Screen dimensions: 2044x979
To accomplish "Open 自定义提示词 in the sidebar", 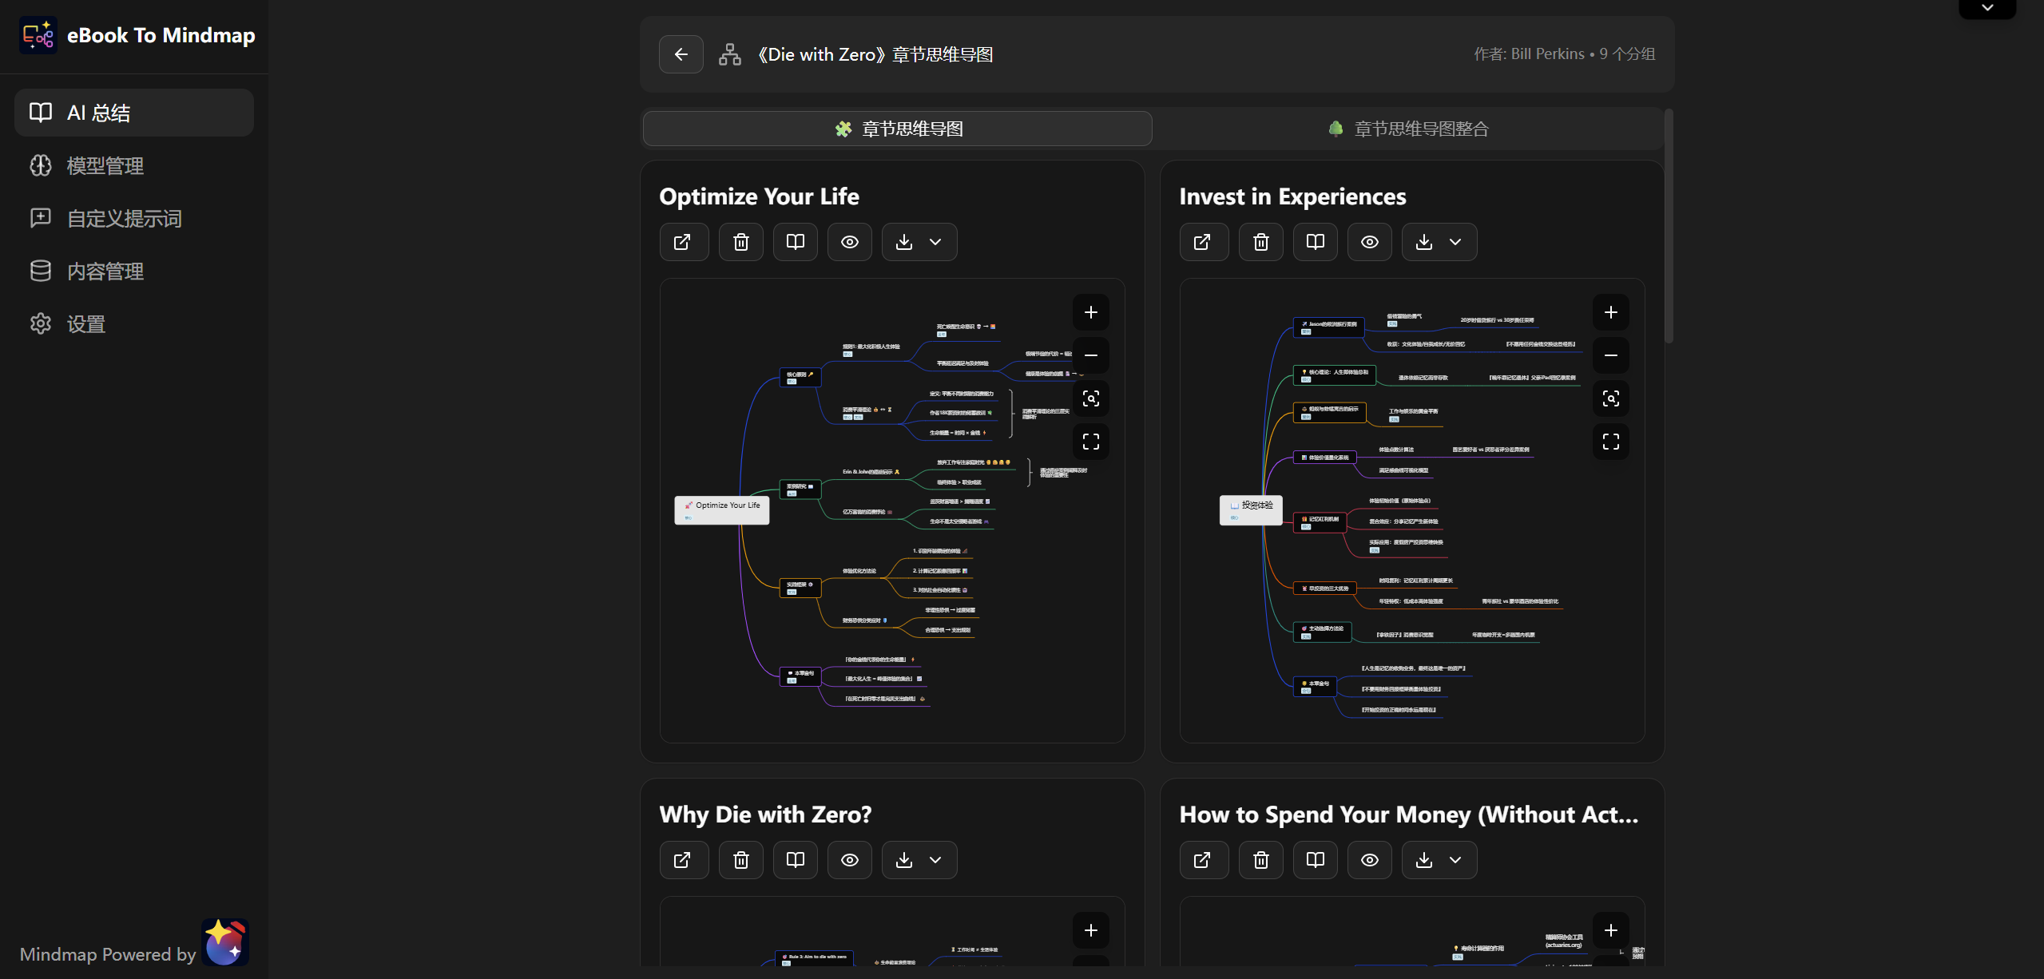I will click(x=124, y=219).
